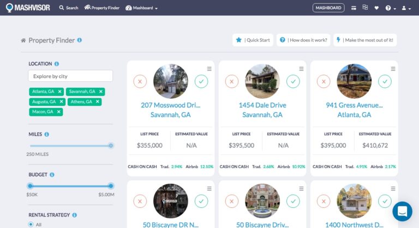The height and width of the screenshot is (228, 419).
Task: Open the chat support bubble
Action: click(x=402, y=211)
